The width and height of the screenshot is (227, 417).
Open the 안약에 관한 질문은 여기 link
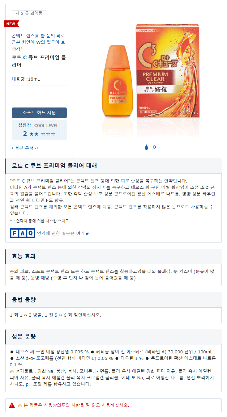[61, 233]
